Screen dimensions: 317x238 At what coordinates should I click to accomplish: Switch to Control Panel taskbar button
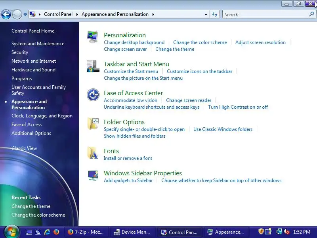(x=180, y=232)
